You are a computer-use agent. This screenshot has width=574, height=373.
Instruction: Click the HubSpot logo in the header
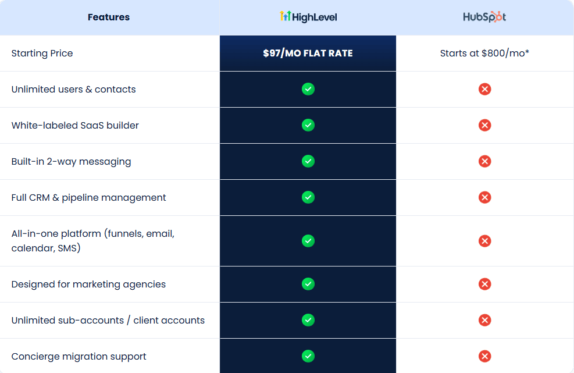[x=484, y=17]
